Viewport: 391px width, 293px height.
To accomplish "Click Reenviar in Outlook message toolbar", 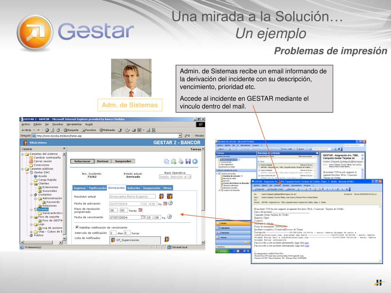I will coord(291,189).
